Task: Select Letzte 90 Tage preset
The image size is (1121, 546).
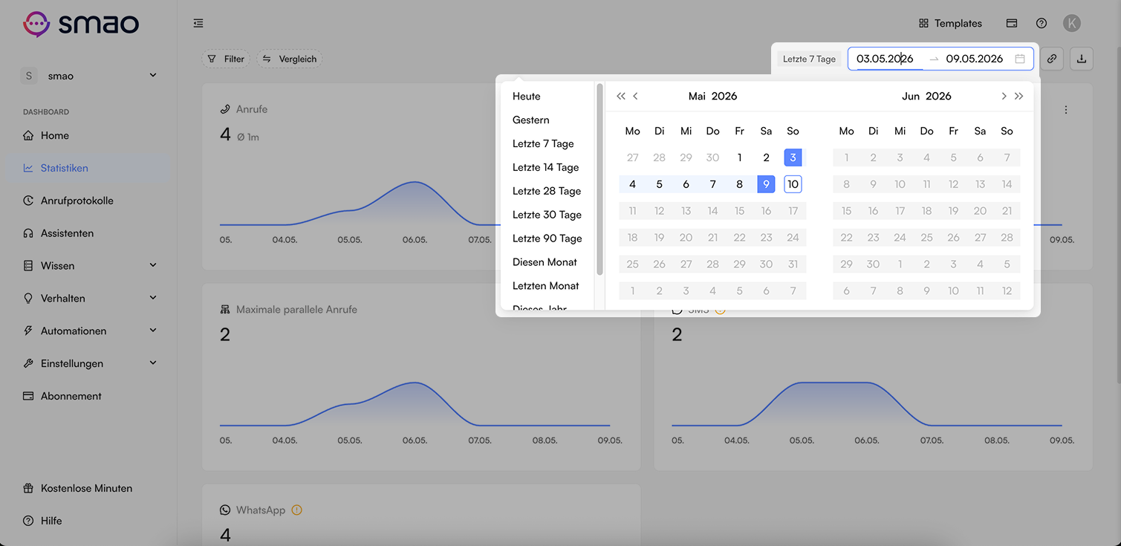Action: click(547, 239)
